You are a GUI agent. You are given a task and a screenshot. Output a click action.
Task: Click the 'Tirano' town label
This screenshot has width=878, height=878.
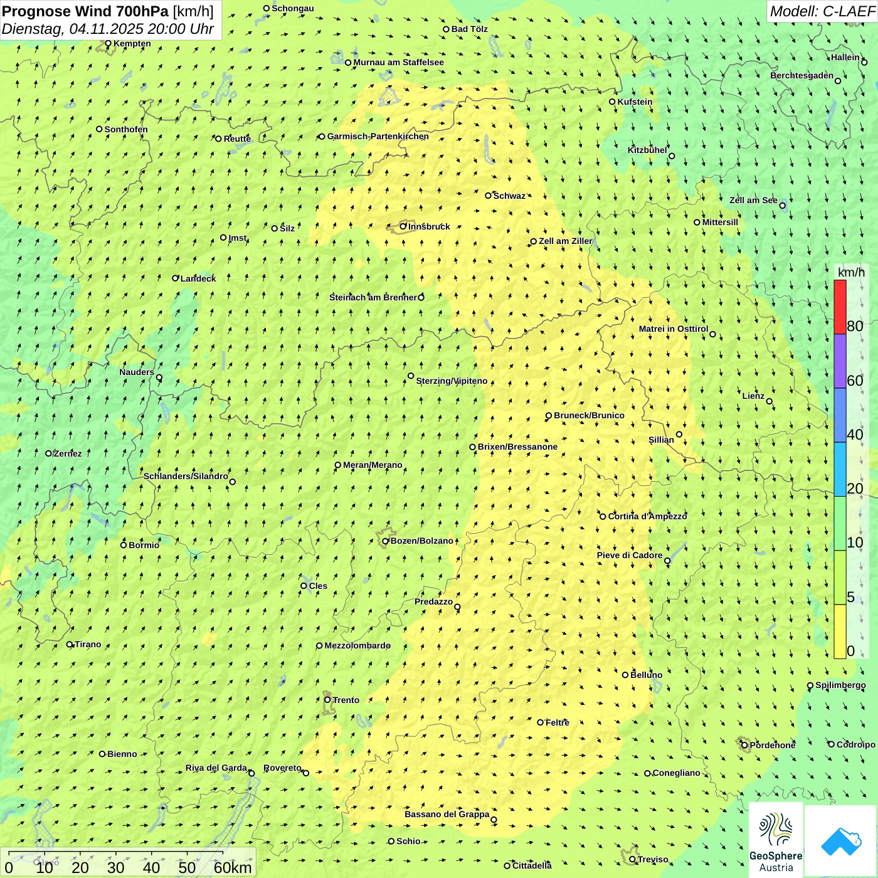87,644
